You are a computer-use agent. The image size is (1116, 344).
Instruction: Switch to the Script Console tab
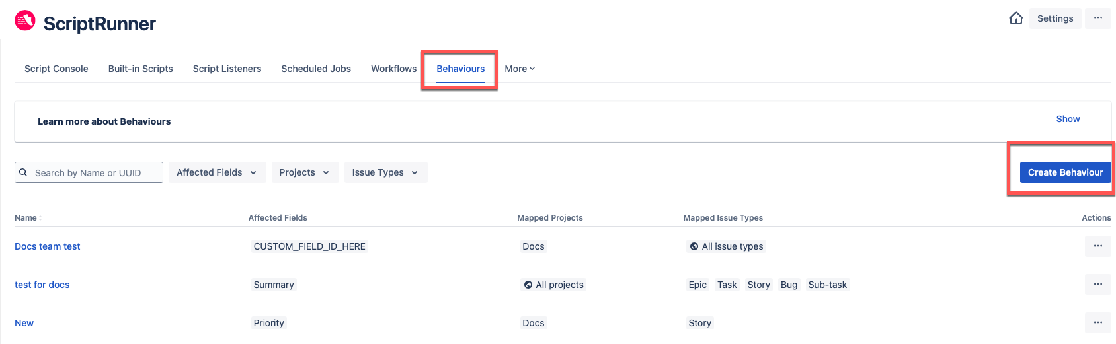56,69
